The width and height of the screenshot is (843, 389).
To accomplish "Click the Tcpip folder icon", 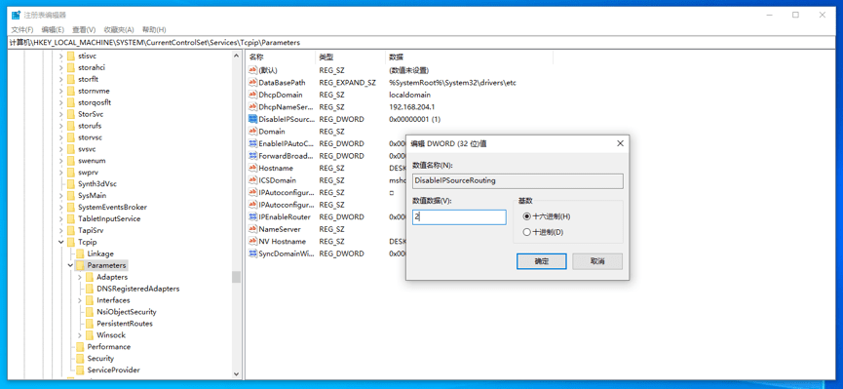I will pyautogui.click(x=70, y=242).
